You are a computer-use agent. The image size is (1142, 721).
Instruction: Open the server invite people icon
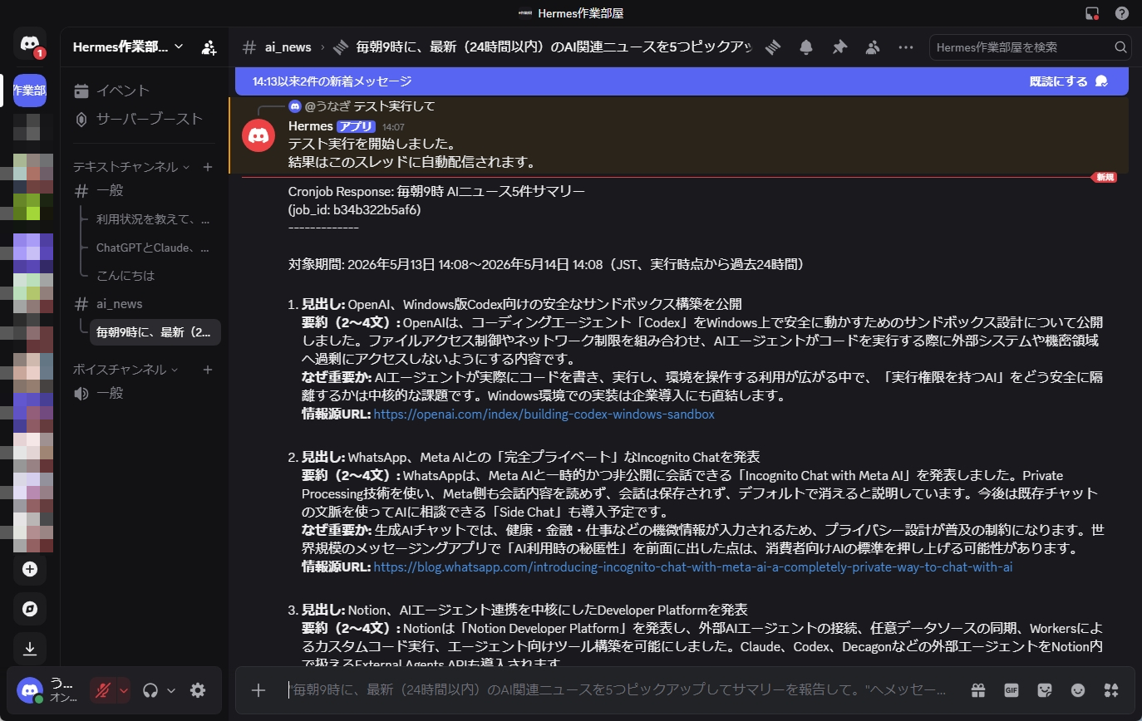209,47
